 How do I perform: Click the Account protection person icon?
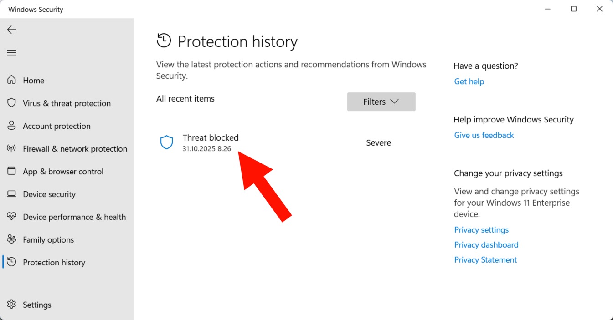12,126
